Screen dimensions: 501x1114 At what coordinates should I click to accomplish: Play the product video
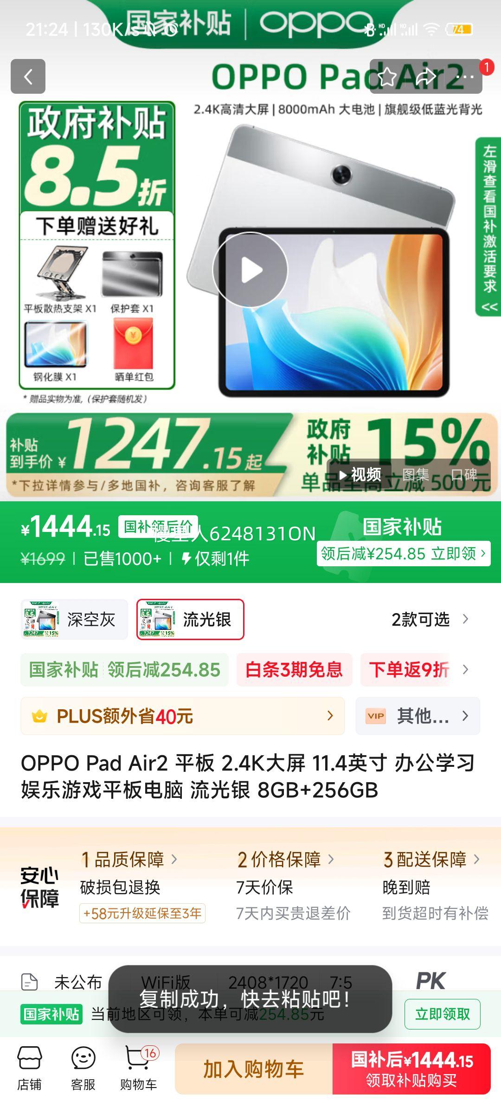pos(250,270)
